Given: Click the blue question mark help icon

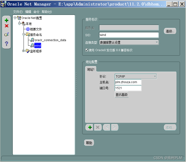Looking at the screenshot, I should 7,44.
